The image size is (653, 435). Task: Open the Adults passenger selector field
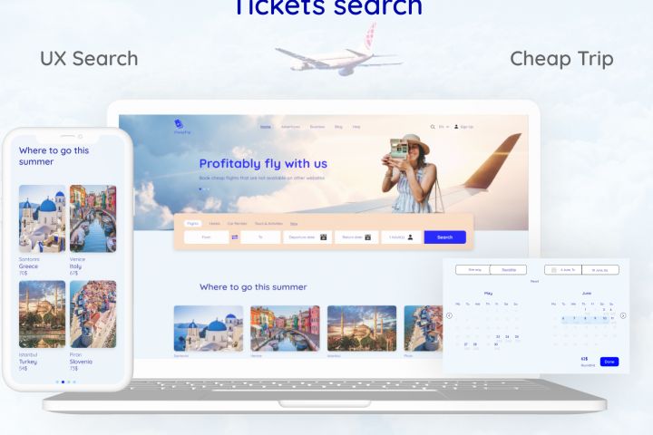[401, 237]
